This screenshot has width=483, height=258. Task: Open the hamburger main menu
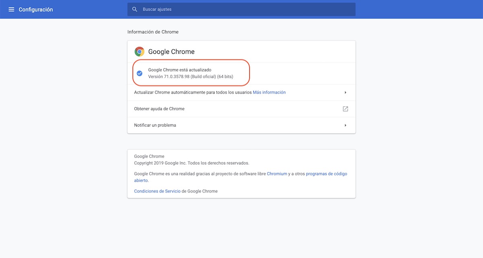click(x=11, y=9)
